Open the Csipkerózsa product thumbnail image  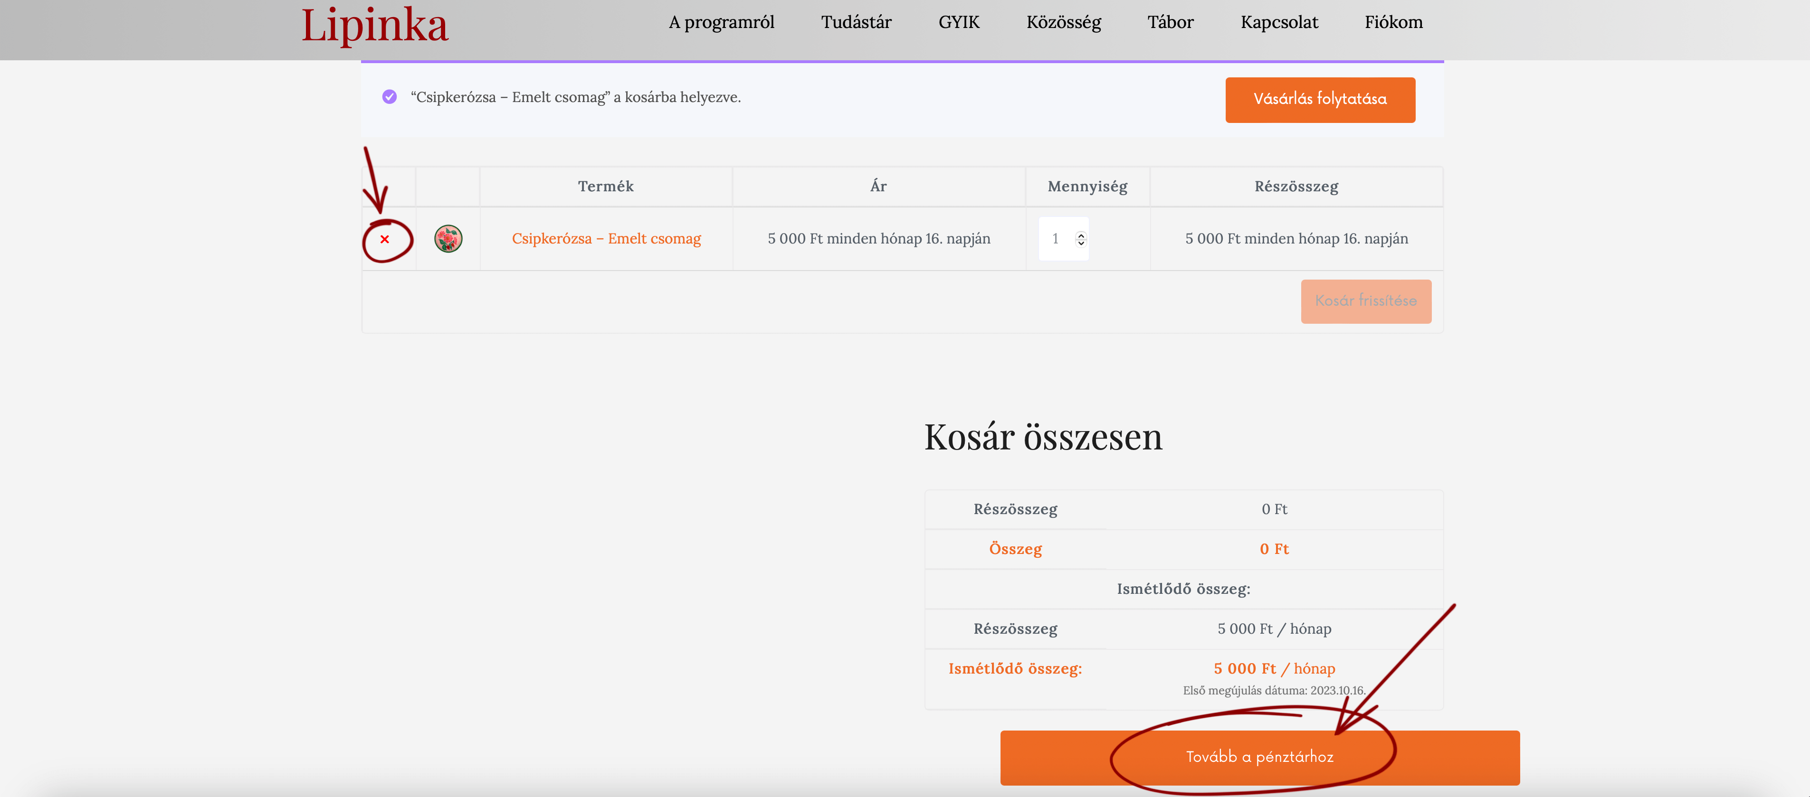tap(448, 239)
